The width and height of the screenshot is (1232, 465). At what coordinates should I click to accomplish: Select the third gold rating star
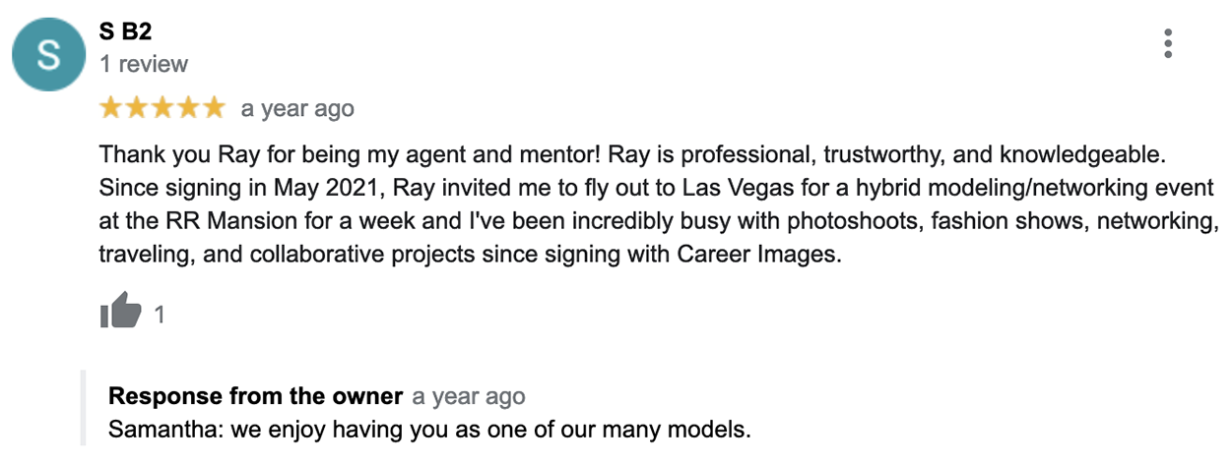pos(162,108)
